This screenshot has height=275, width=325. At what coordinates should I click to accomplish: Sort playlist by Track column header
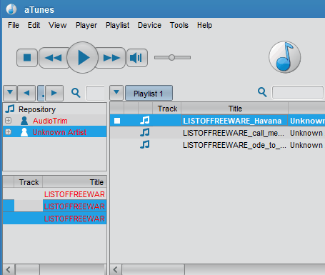coord(167,109)
